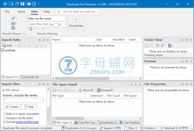
Task: Pin the Folder View panel
Action: click(x=187, y=40)
